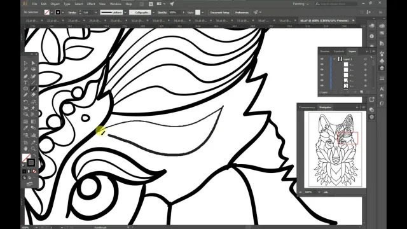Open stroke weight dropdown

pos(96,12)
